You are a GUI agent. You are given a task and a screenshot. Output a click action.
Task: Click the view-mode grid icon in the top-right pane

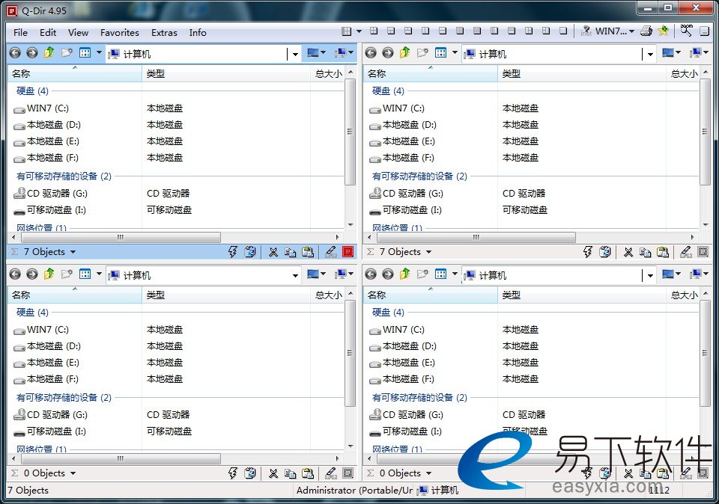440,53
